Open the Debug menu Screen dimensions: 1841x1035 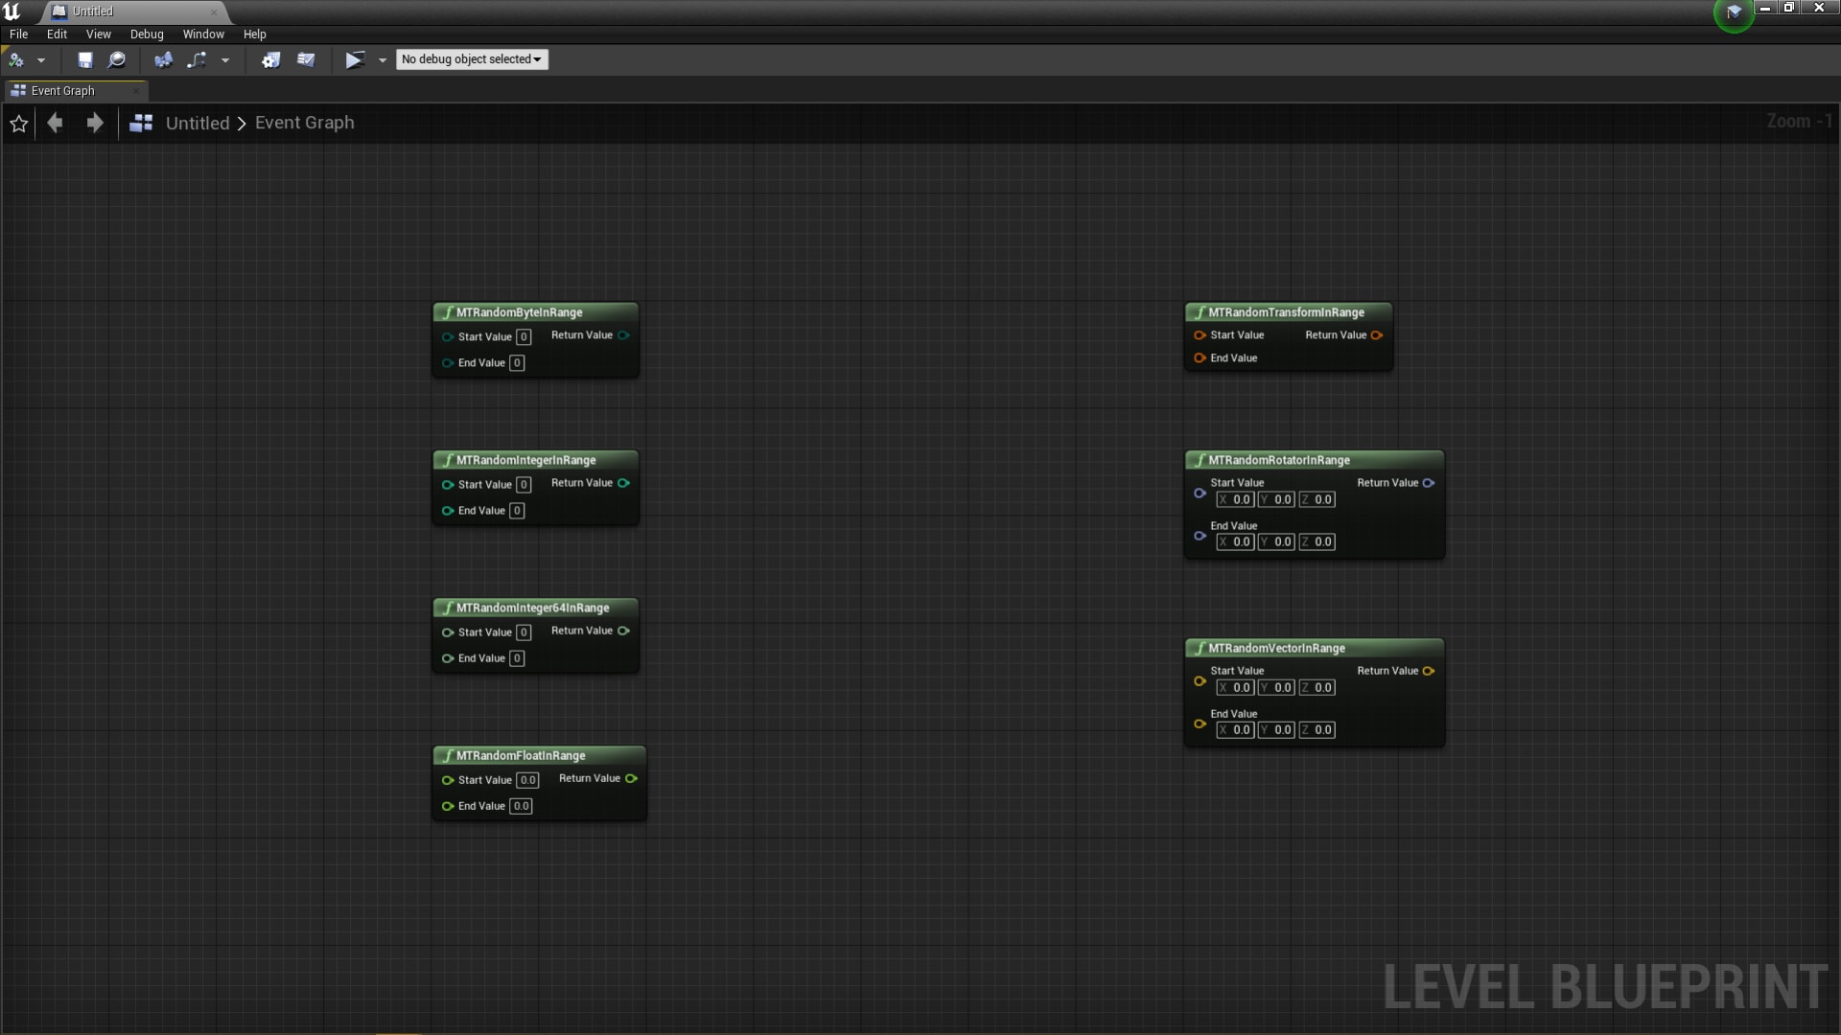[146, 34]
